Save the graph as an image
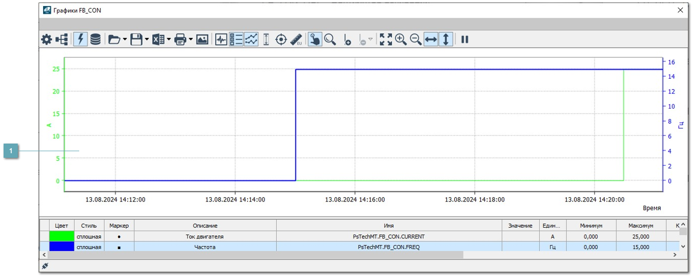This screenshot has height=277, width=693. click(x=202, y=40)
